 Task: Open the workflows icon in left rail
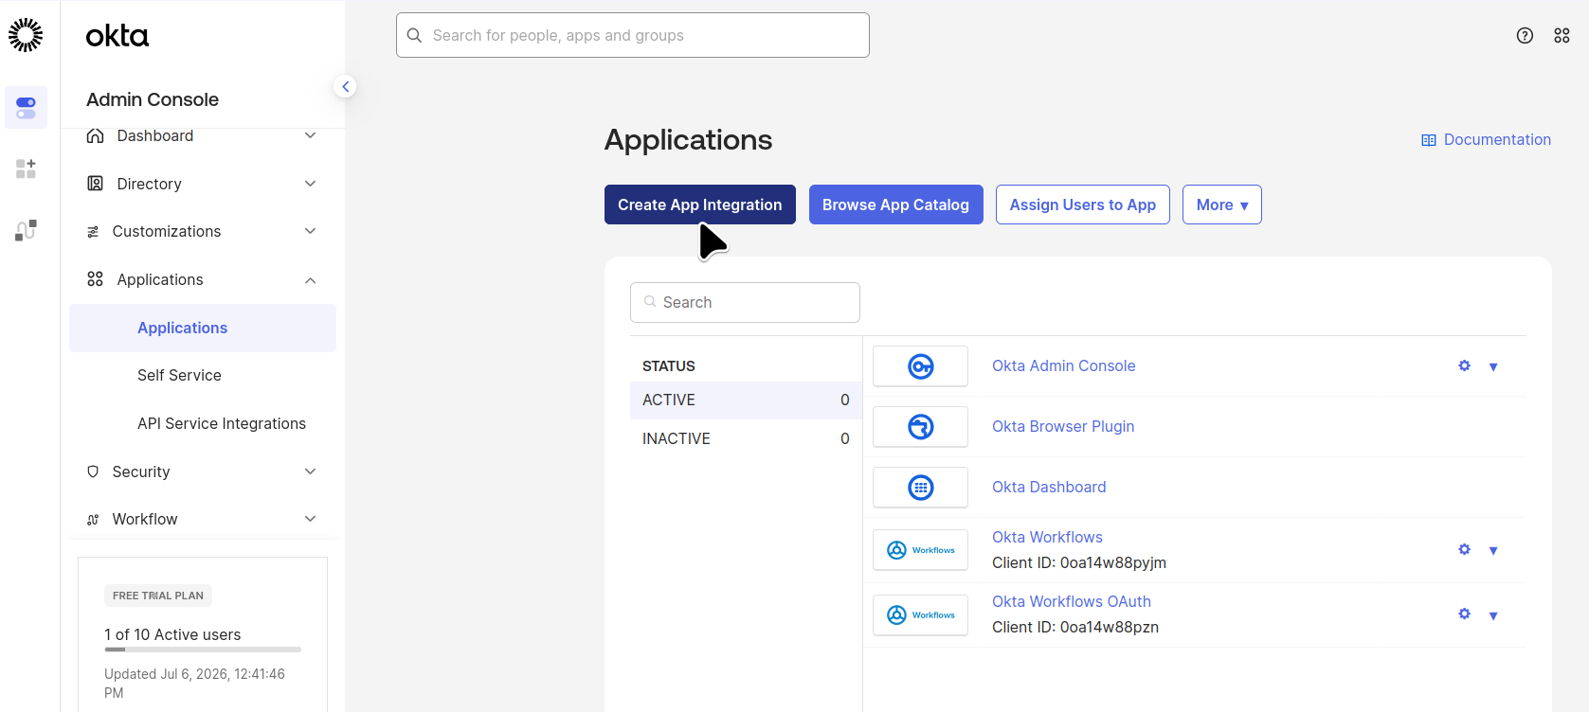coord(26,230)
